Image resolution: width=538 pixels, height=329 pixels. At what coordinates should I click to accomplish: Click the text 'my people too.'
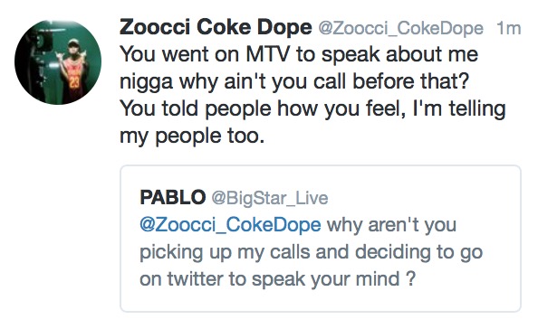coord(192,136)
